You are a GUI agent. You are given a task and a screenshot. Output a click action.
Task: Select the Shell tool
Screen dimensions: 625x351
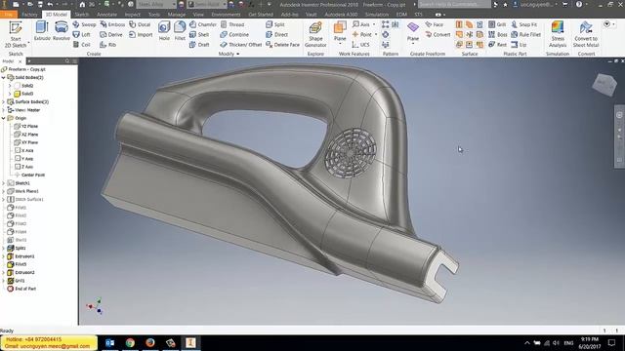(x=199, y=35)
